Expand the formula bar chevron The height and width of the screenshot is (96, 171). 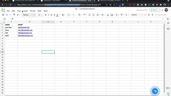tap(163, 19)
